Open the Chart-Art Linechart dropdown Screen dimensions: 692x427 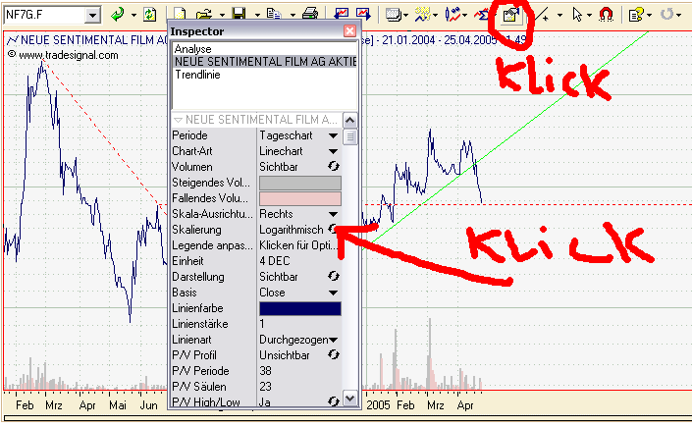coord(333,151)
